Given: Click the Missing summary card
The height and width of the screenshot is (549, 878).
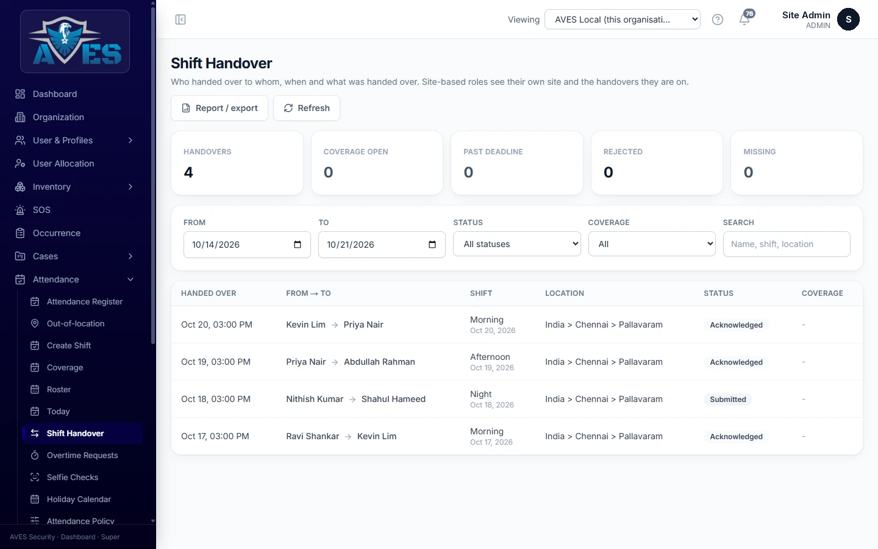Looking at the screenshot, I should (797, 163).
